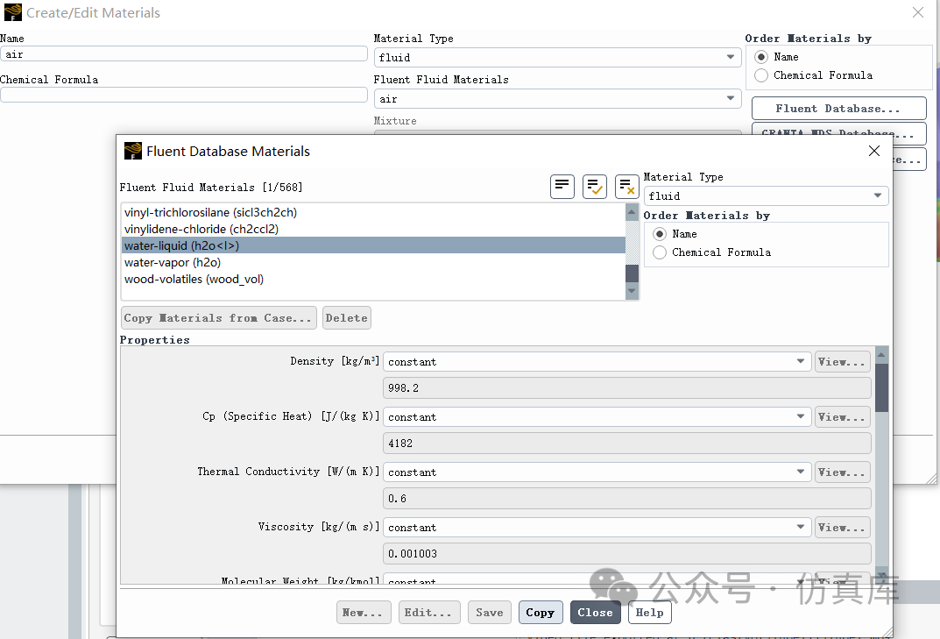Click the deselect all materials icon
Screen dimensions: 940x639
(x=627, y=186)
